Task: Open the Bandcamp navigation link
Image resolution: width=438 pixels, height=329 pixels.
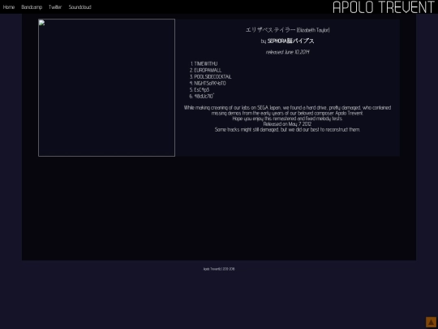Action: click(x=32, y=7)
